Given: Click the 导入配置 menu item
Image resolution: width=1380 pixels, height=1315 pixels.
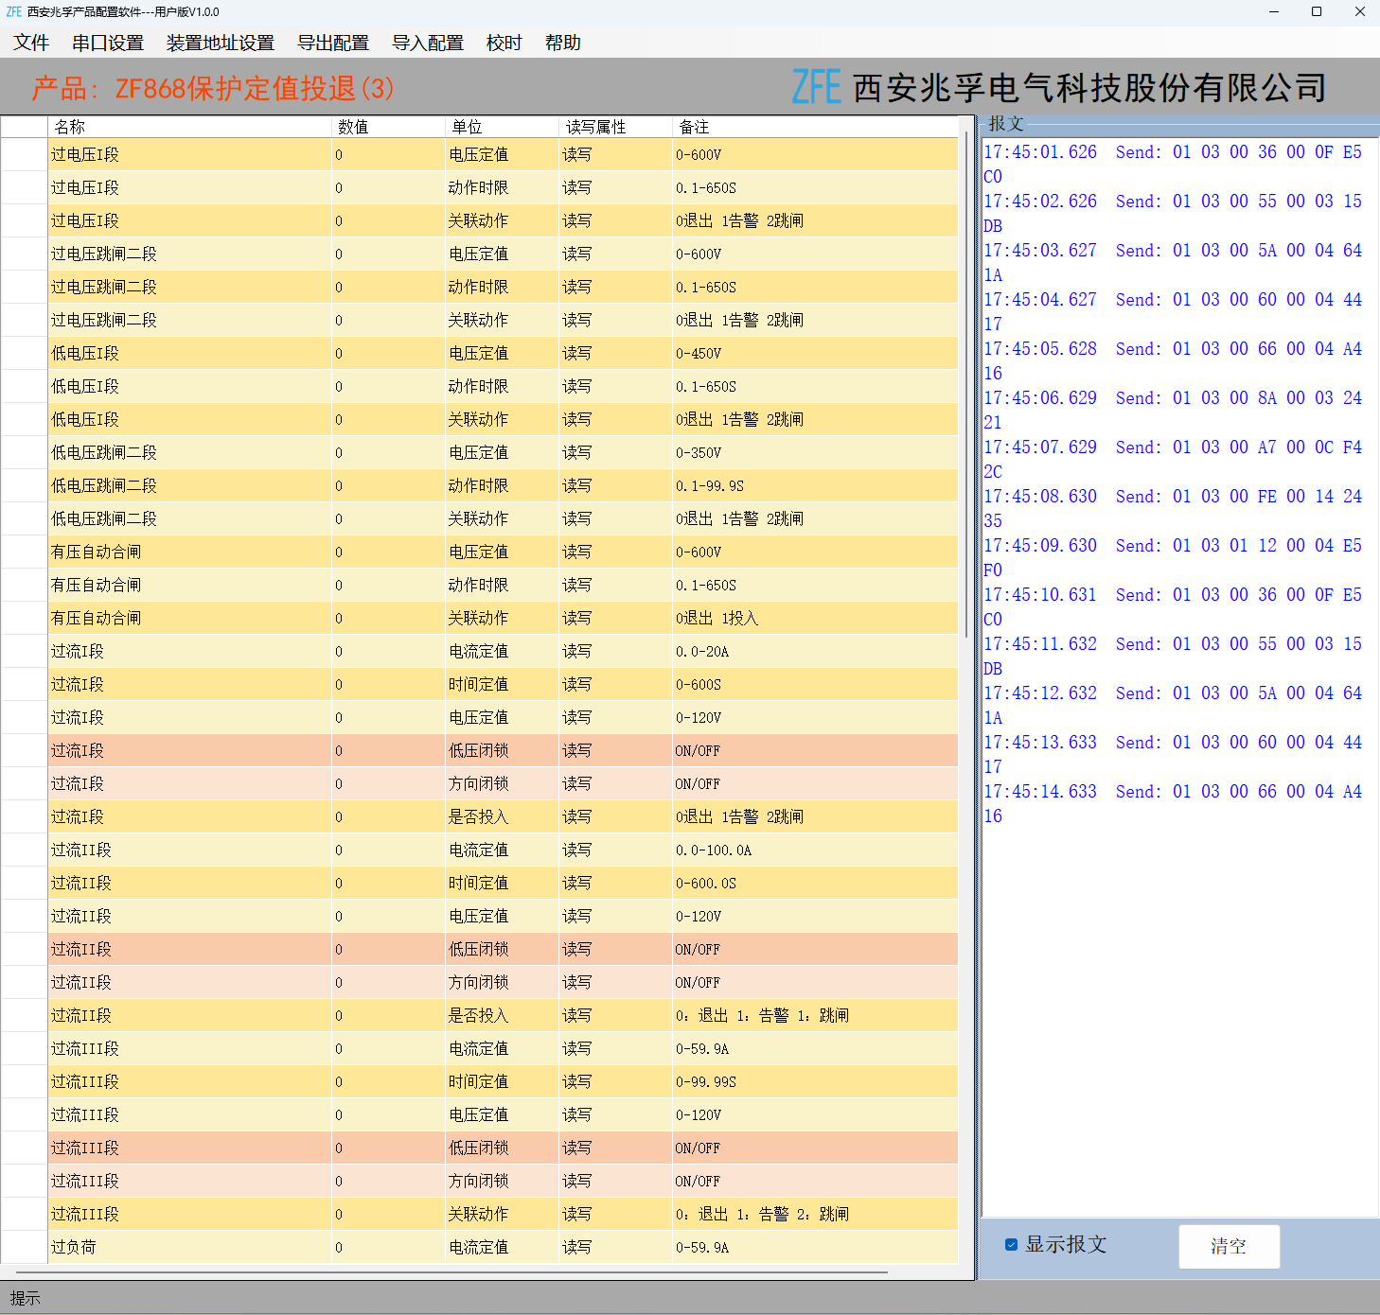Looking at the screenshot, I should tap(428, 43).
